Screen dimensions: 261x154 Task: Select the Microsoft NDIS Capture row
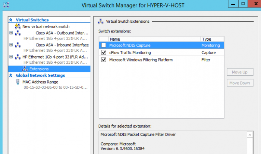(x=161, y=45)
